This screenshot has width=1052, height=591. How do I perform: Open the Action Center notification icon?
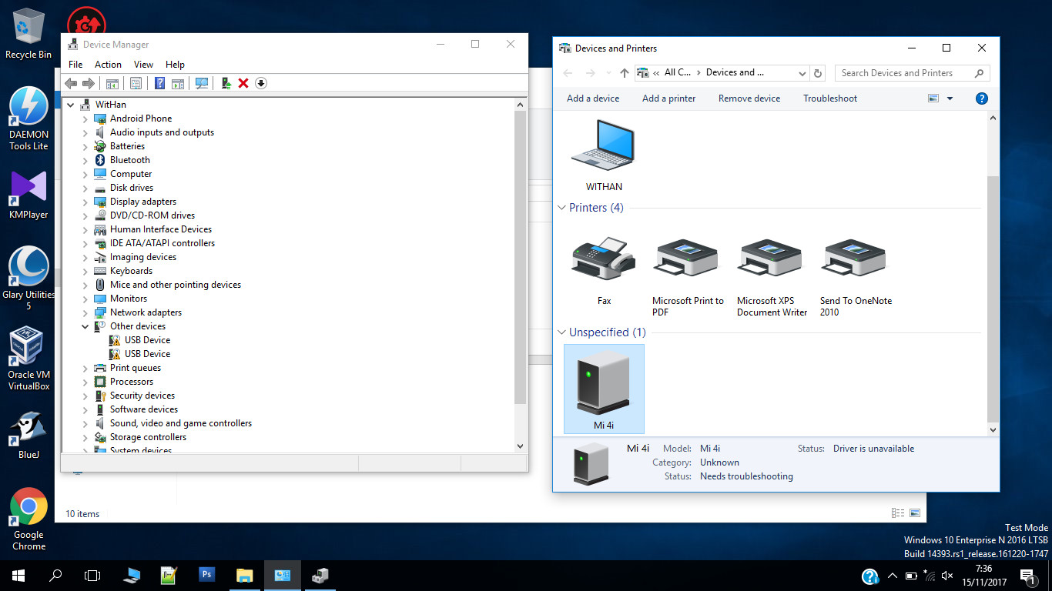pos(1027,576)
